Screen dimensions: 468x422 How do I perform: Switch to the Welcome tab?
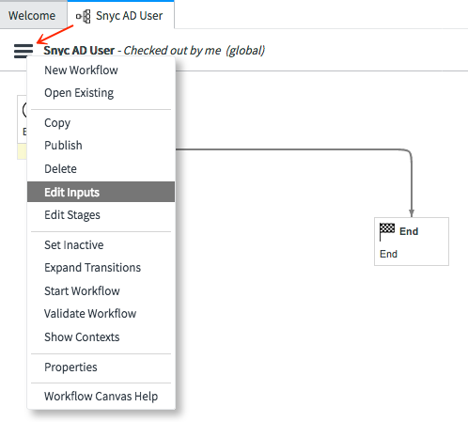click(32, 16)
